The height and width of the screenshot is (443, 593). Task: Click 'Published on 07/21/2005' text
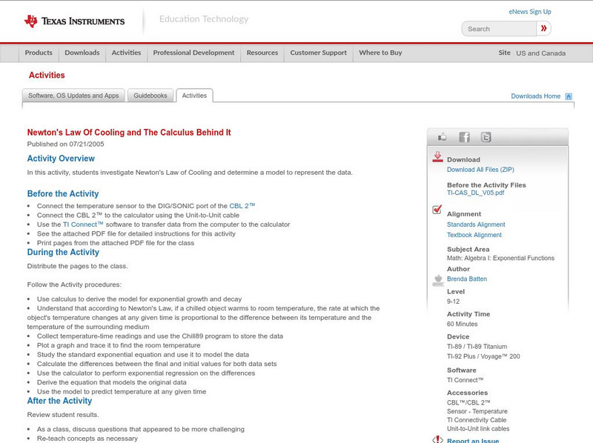coord(65,144)
